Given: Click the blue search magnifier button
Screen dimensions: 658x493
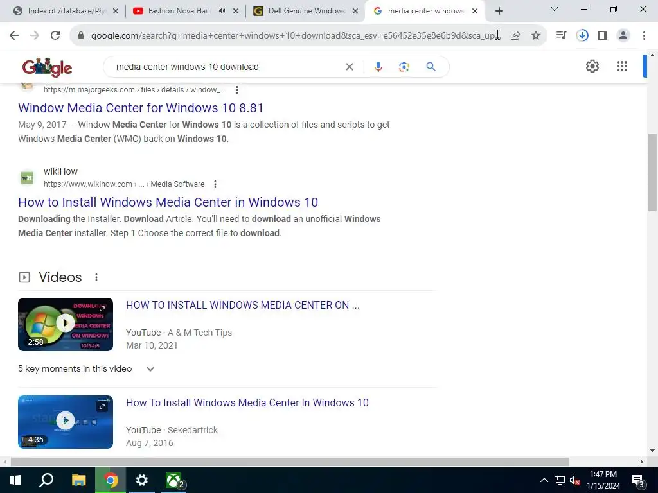Looking at the screenshot, I should coord(431,67).
